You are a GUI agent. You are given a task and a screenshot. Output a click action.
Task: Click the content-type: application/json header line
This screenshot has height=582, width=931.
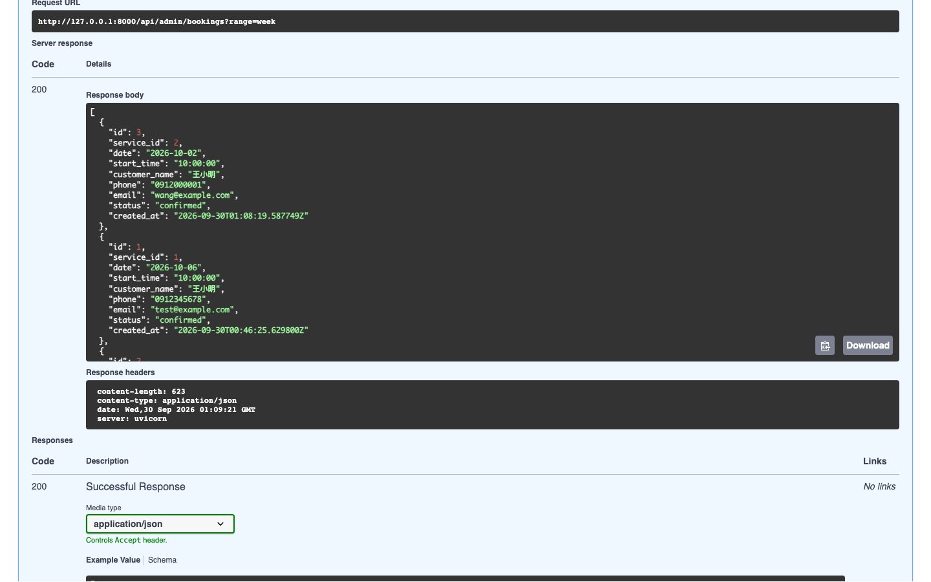click(x=167, y=400)
